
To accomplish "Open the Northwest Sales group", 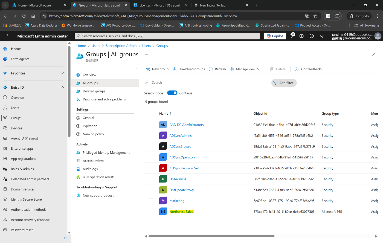I will click(181, 212).
